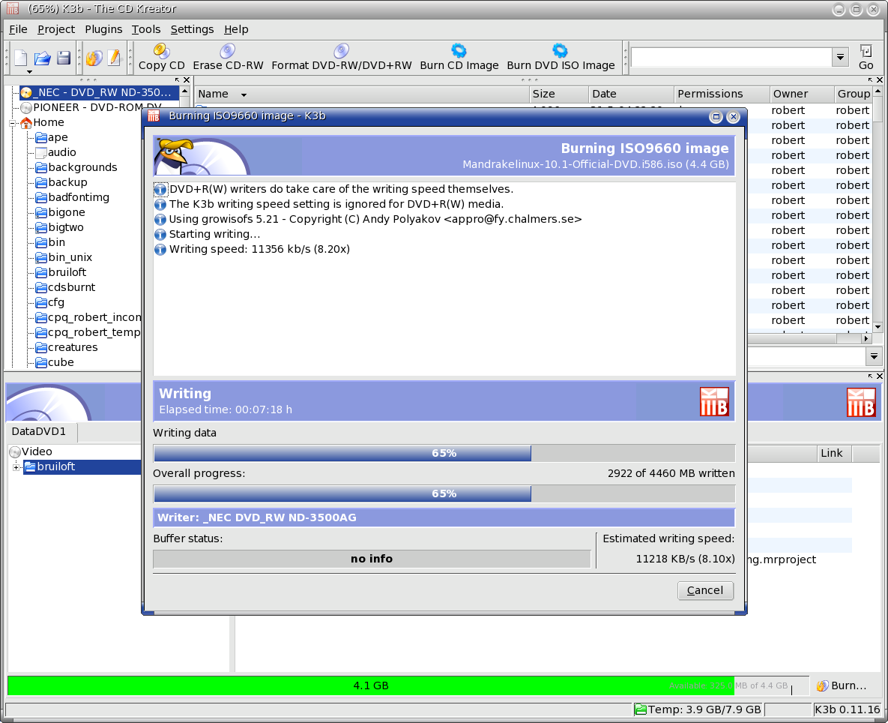Open the Home folder in tree
Screen dimensions: 888x723
[43, 122]
